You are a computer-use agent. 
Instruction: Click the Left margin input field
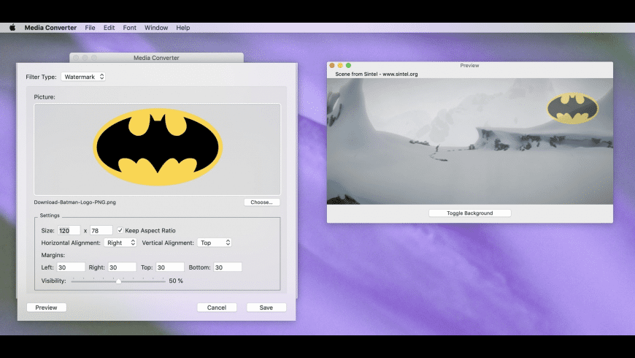pos(71,267)
